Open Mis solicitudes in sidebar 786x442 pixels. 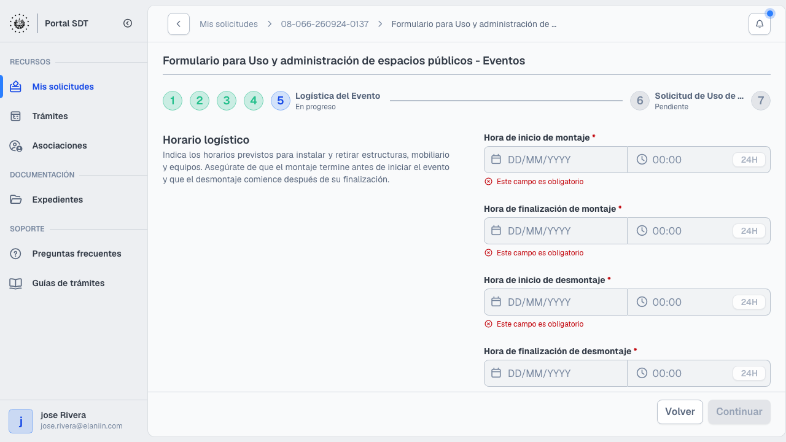[x=74, y=87]
